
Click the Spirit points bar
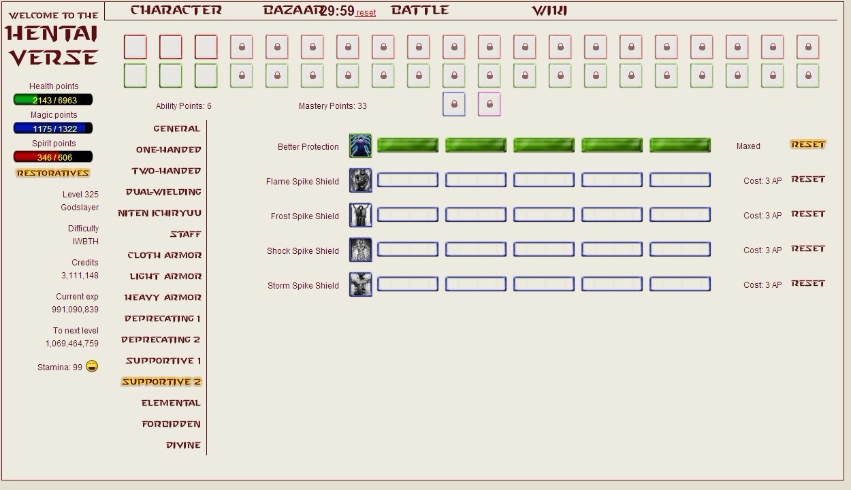tap(53, 157)
